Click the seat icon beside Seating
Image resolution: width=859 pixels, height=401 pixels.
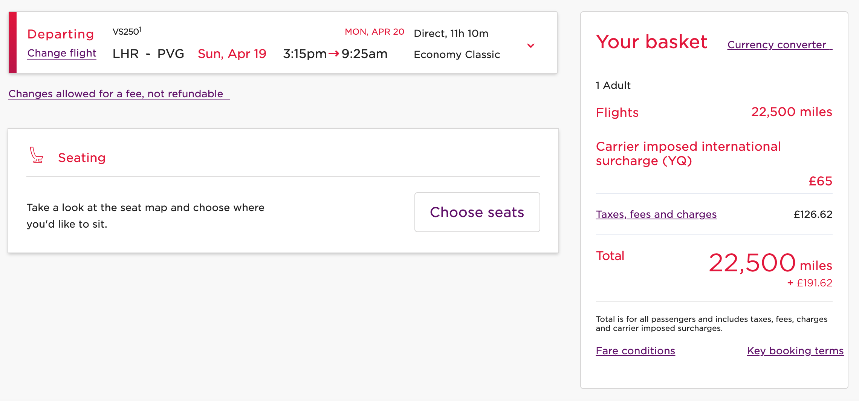click(37, 155)
